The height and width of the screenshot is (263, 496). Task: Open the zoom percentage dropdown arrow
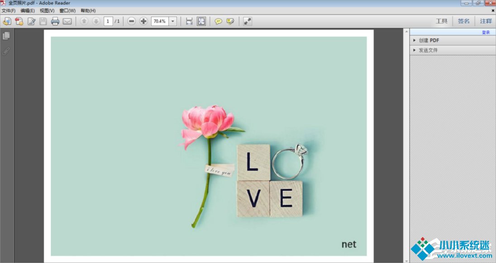pos(173,21)
